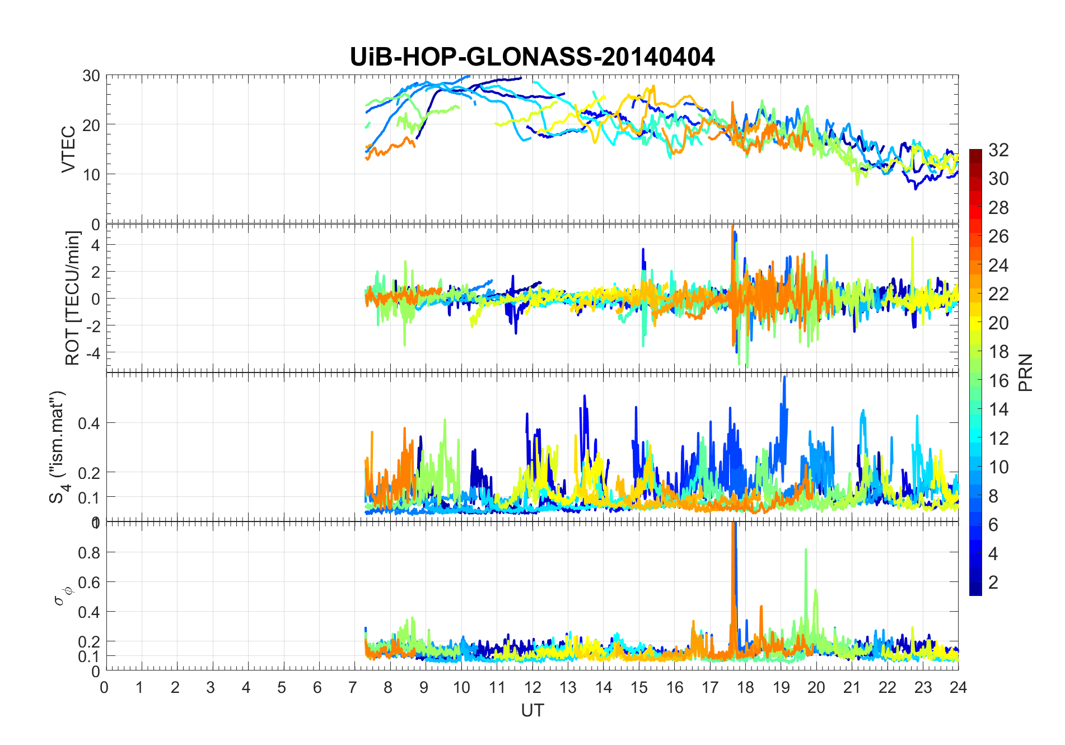
Task: Click colorbar tick value 6
Action: (993, 525)
